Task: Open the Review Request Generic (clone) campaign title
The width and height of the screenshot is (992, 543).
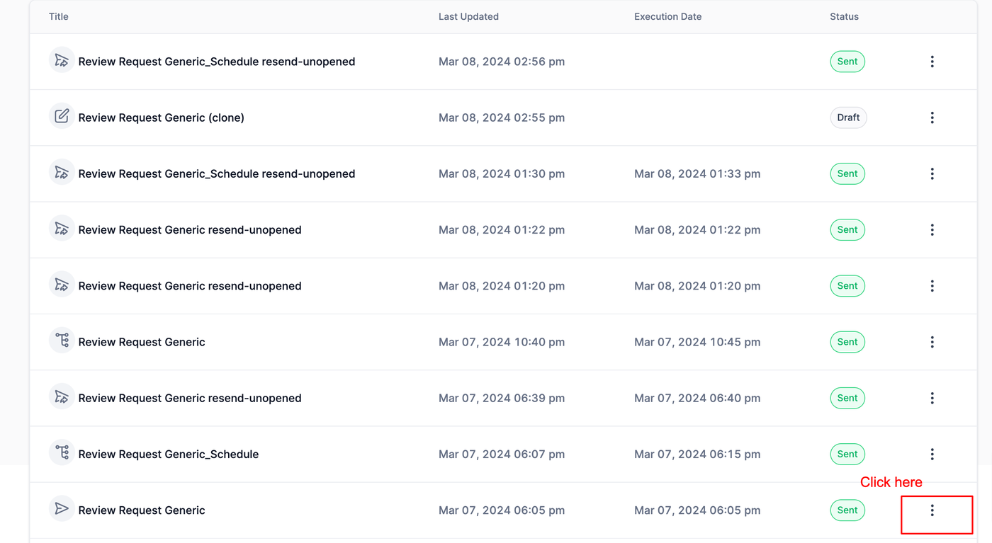Action: point(161,118)
